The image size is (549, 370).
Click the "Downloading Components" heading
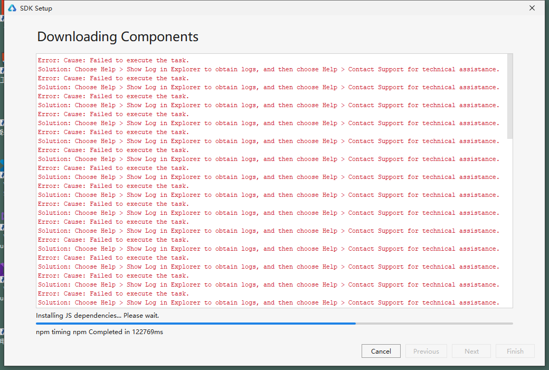pos(117,36)
